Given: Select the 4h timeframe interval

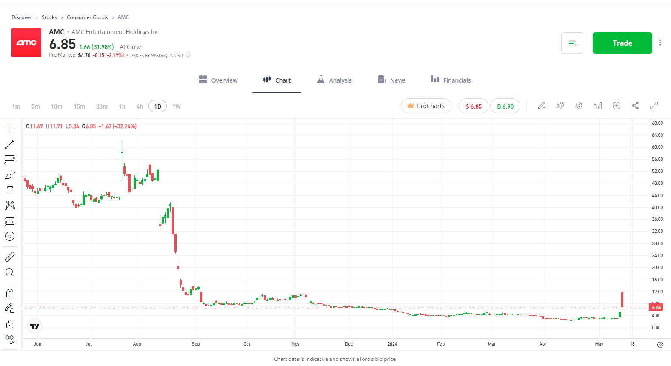Looking at the screenshot, I should point(140,106).
